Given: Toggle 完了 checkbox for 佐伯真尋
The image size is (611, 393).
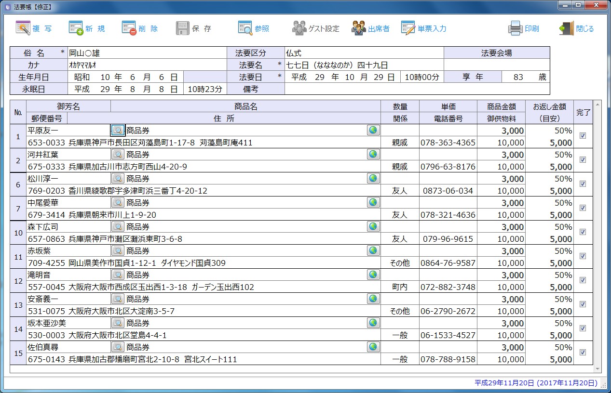Looking at the screenshot, I should click(x=583, y=353).
